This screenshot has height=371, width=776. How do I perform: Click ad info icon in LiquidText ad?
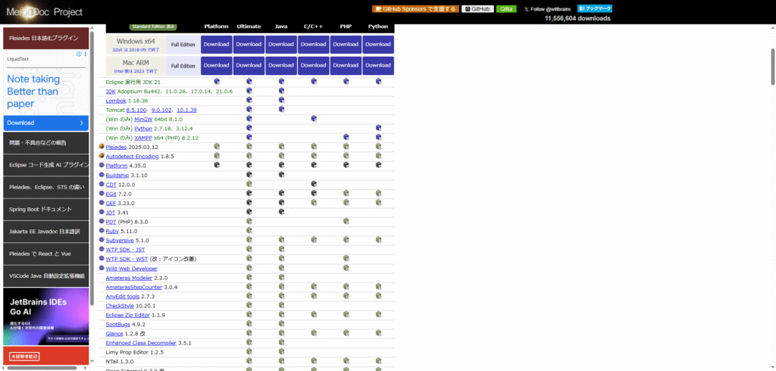(79, 54)
